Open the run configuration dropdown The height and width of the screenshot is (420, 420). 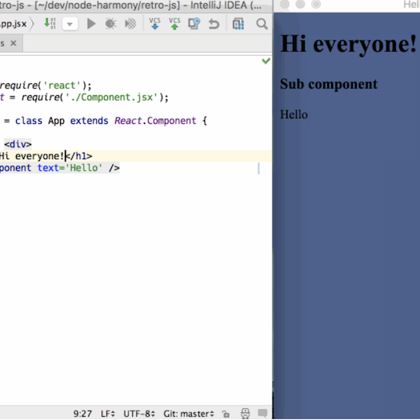coord(70,24)
